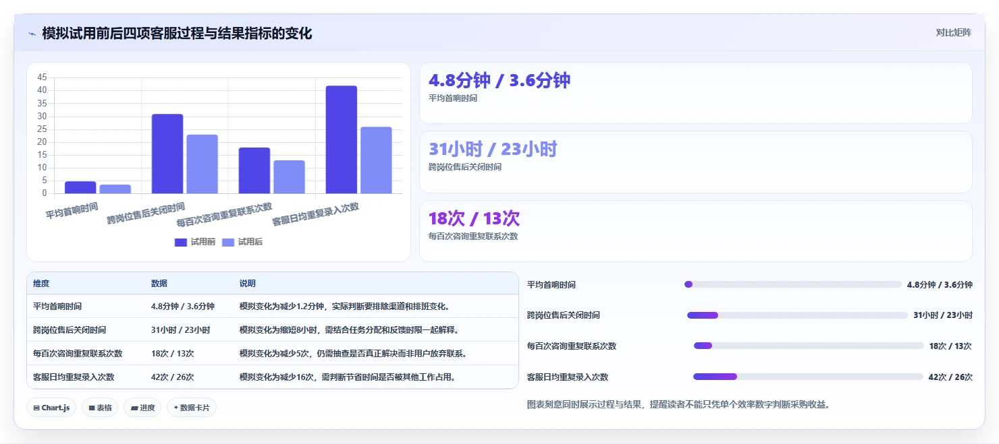Click the 客服日均重复录入次数 progress bar
This screenshot has height=444, width=999.
[808, 377]
